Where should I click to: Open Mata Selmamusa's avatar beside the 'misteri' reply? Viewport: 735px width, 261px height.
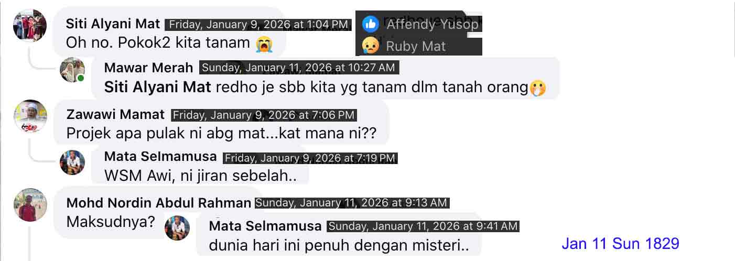click(x=177, y=228)
